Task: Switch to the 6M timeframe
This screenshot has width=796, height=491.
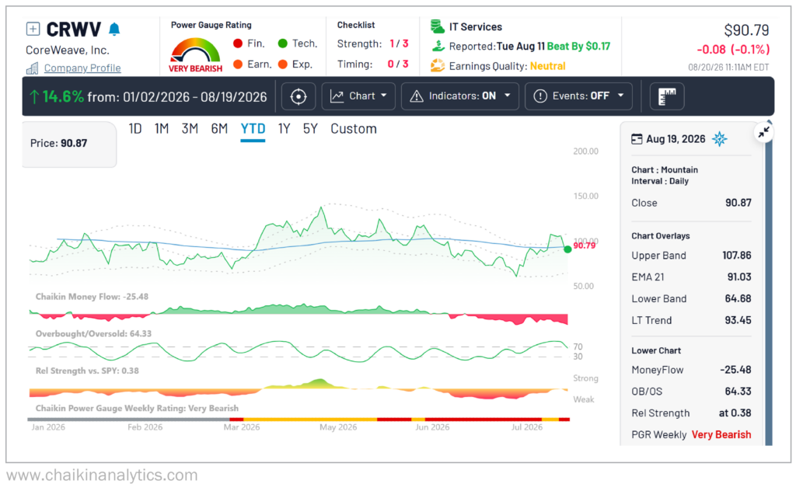Action: coord(219,129)
